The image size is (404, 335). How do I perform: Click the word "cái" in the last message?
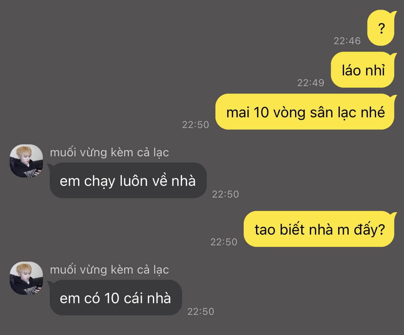point(133,298)
